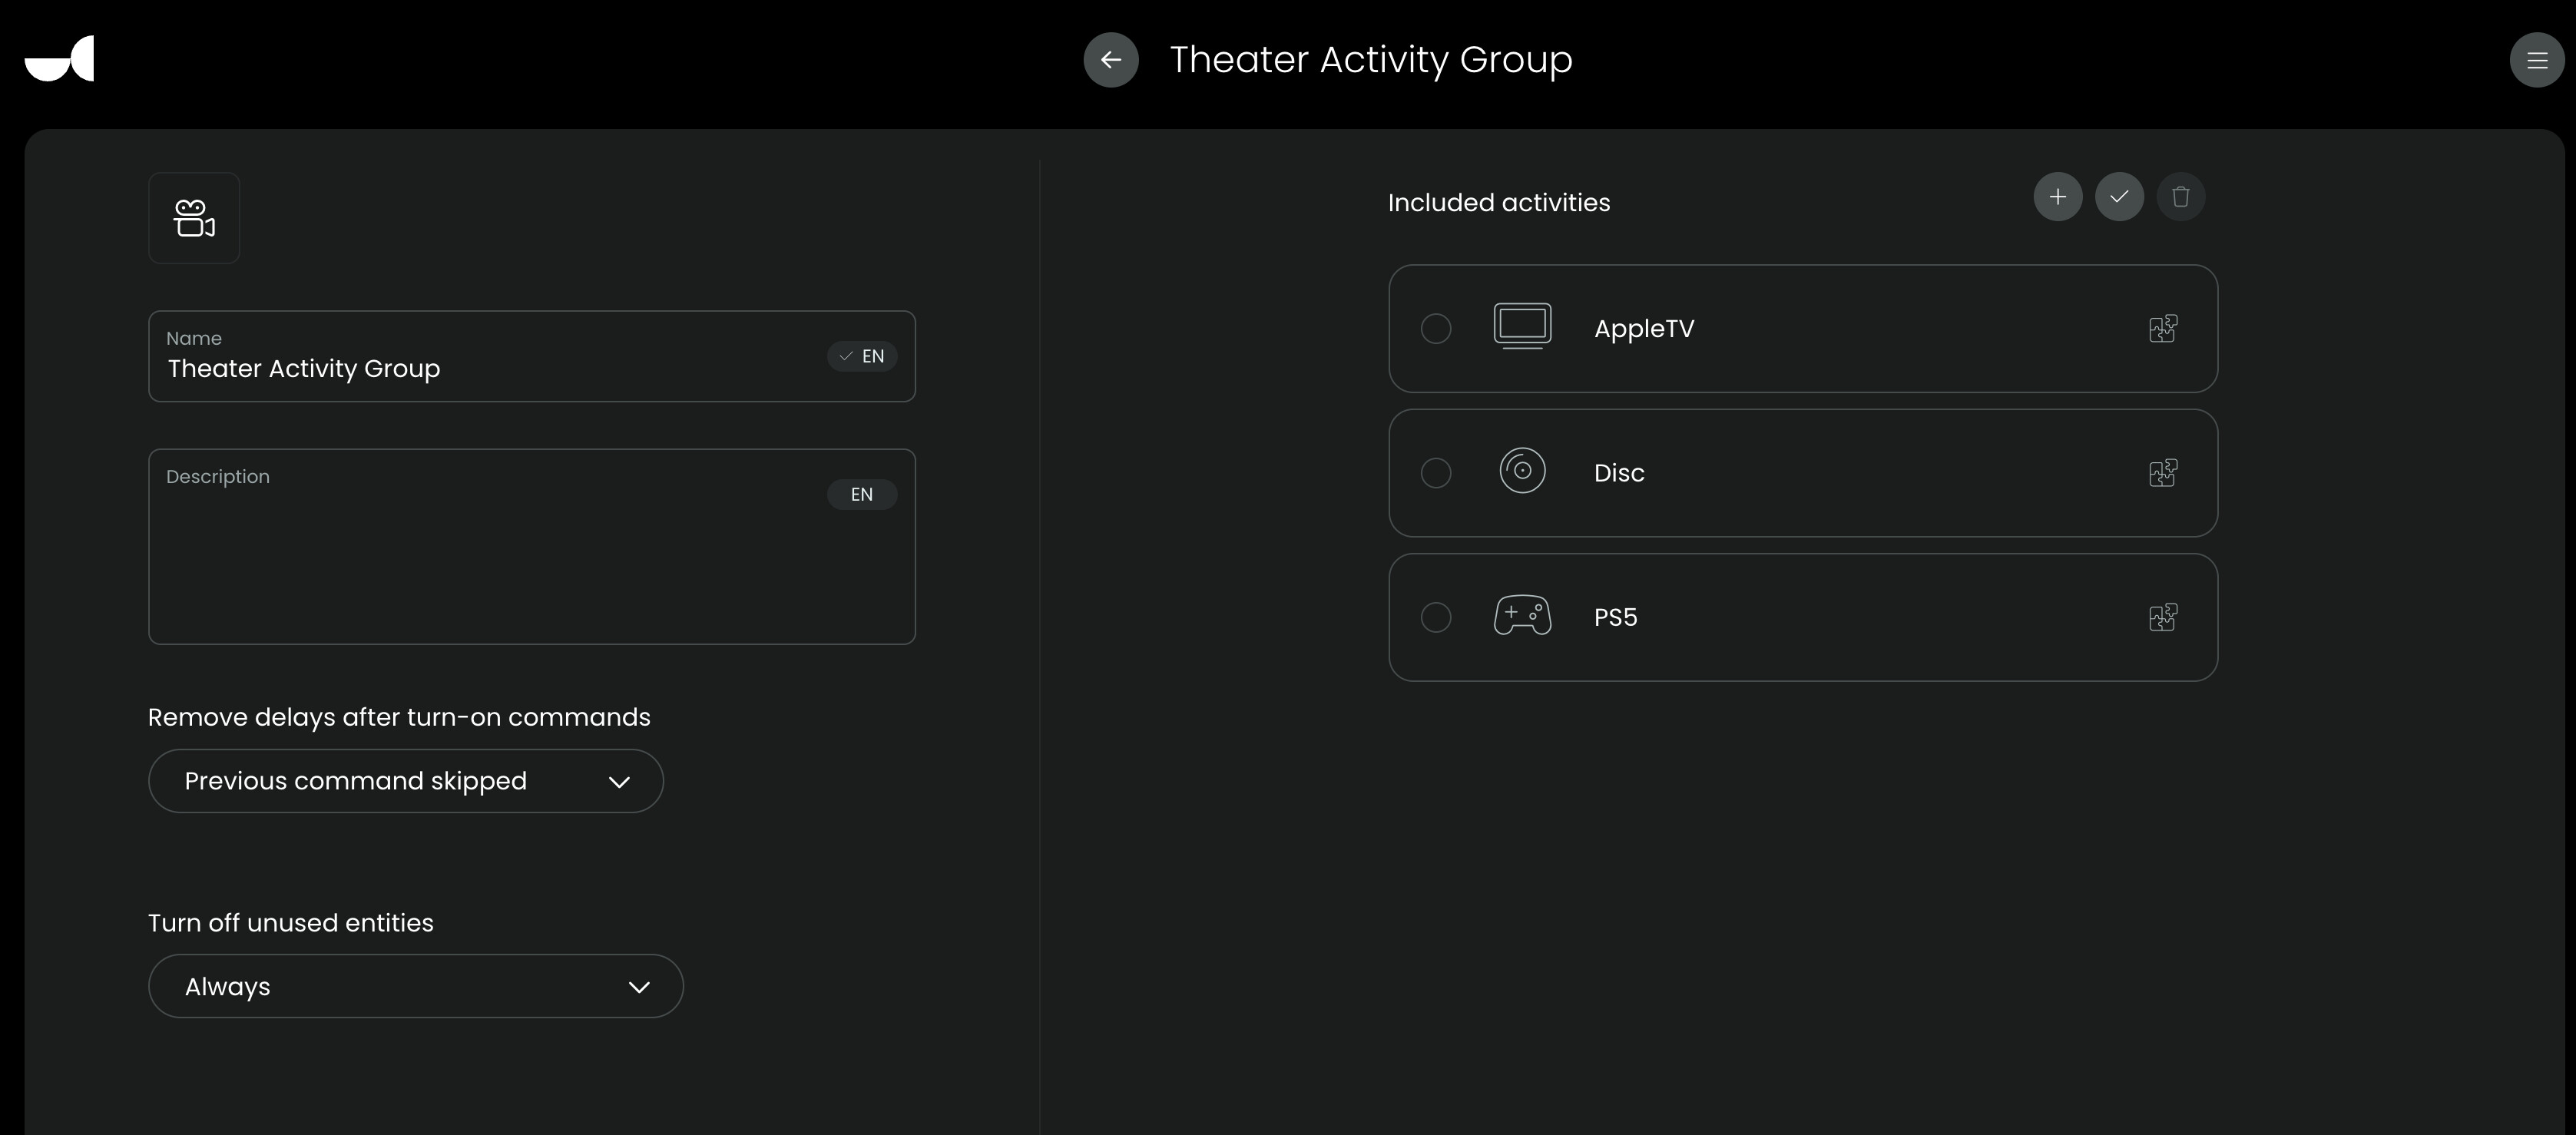Open Remove delays after turn-on dropdown
The image size is (2576, 1135).
coord(406,781)
